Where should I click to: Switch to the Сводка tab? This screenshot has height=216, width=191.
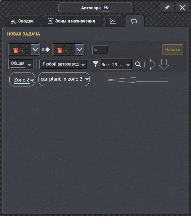23,21
